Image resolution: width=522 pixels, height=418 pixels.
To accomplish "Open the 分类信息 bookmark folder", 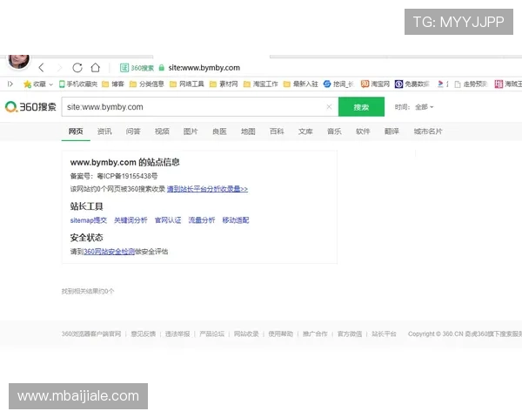I will coord(146,84).
